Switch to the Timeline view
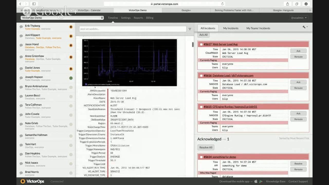Screen dimensions: 329x185 point(113,18)
